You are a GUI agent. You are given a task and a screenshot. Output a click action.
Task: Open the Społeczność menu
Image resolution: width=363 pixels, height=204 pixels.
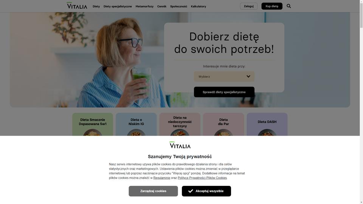[x=178, y=6]
